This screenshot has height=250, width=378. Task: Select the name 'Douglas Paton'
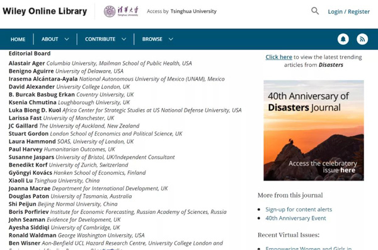click(x=29, y=196)
